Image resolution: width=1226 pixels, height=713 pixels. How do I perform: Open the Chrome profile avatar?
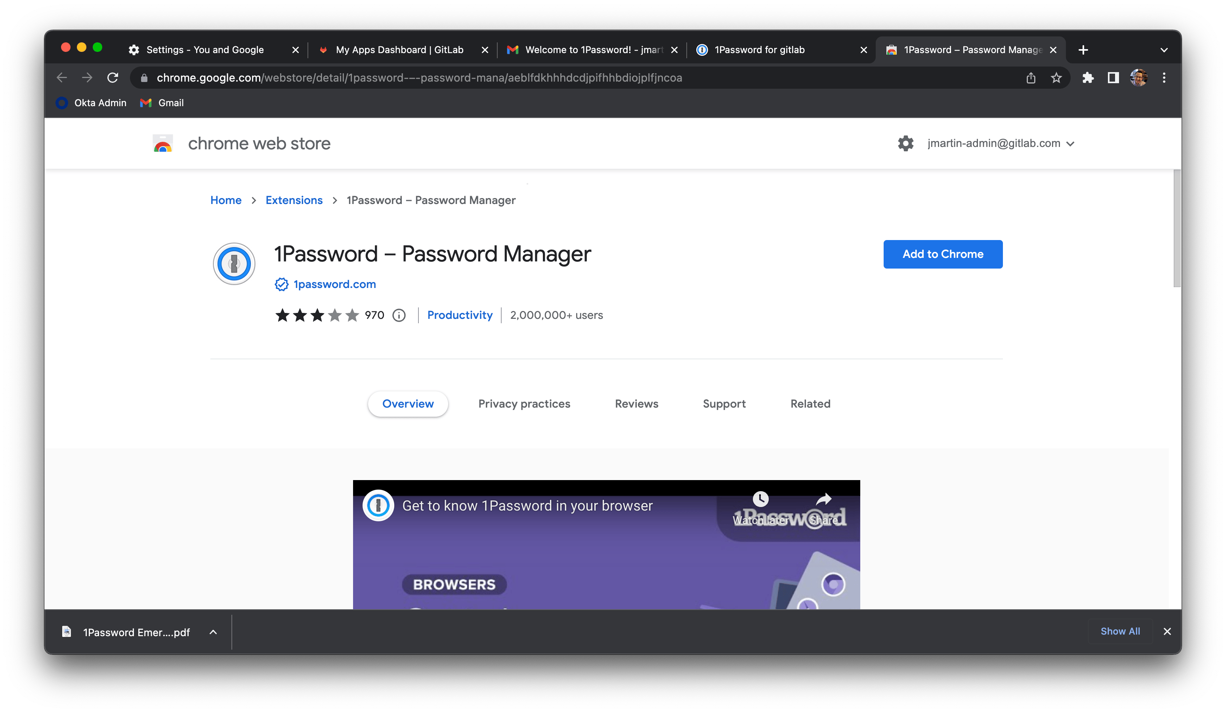tap(1139, 78)
